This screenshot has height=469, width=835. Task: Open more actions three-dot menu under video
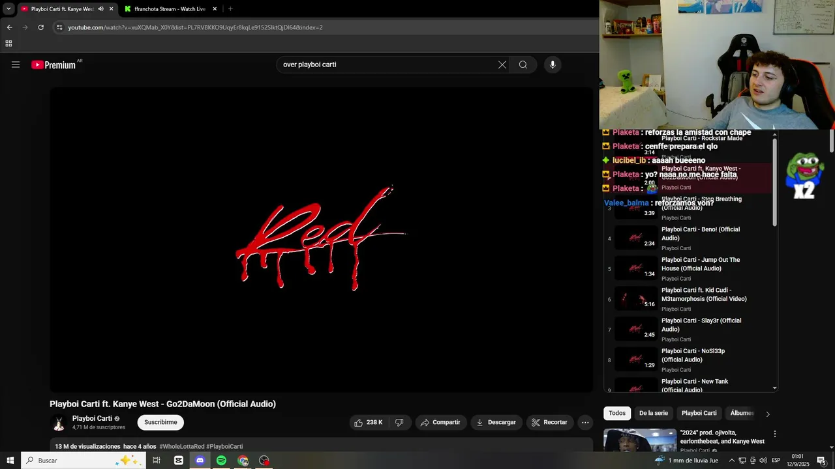585,422
